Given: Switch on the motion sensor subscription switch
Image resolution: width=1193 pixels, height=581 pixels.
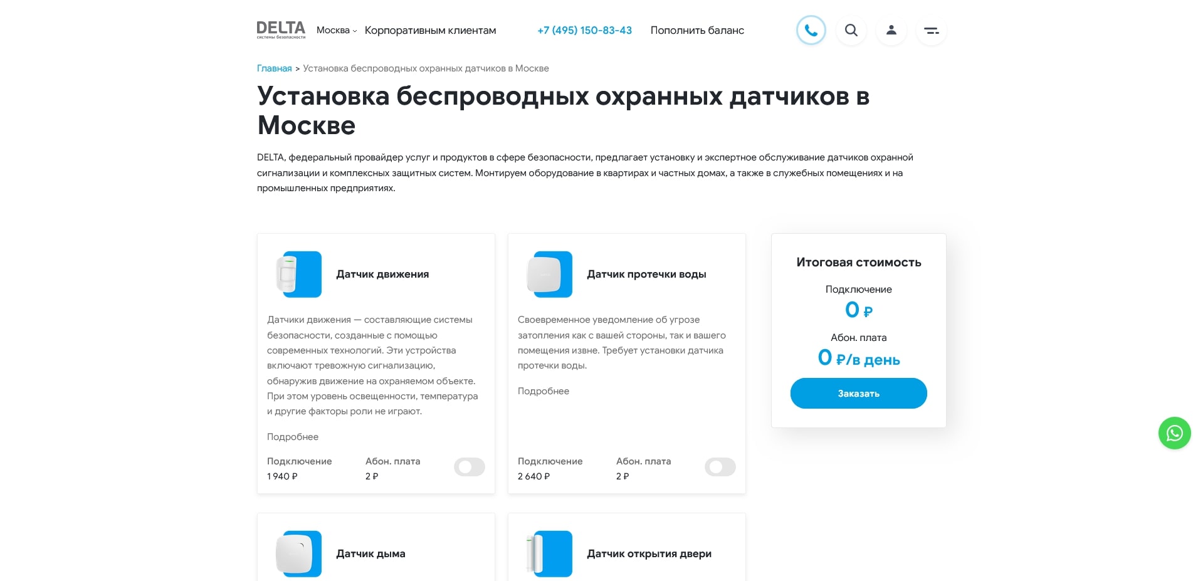Looking at the screenshot, I should coord(470,467).
